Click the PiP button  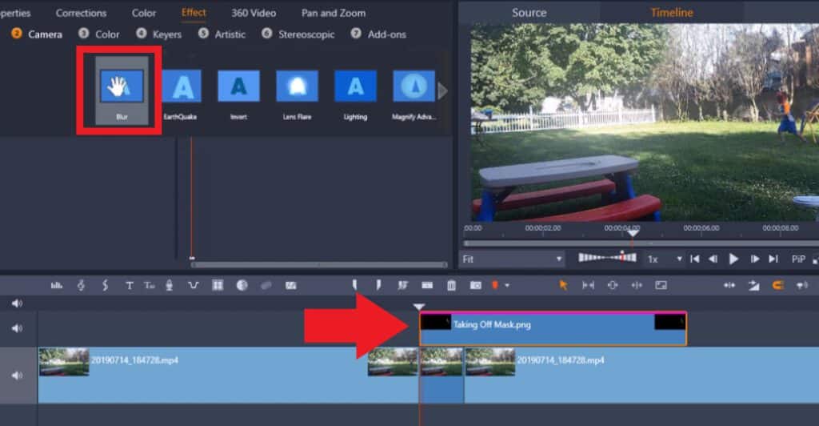798,259
